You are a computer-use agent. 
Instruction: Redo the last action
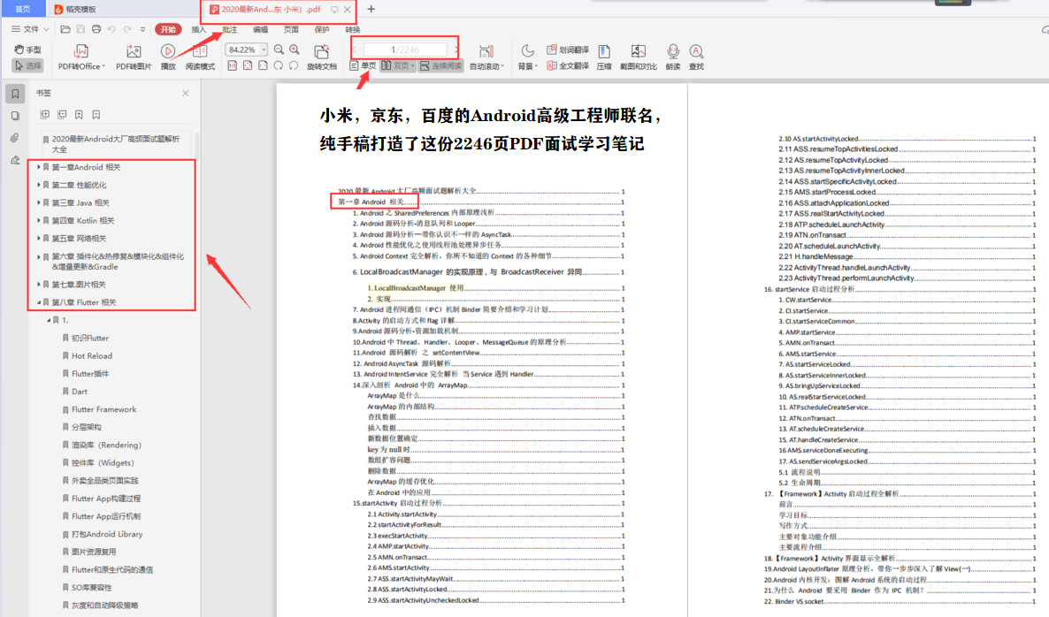click(x=127, y=29)
